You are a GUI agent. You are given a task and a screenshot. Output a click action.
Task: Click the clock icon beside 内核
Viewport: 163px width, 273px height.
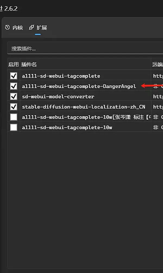(8, 27)
